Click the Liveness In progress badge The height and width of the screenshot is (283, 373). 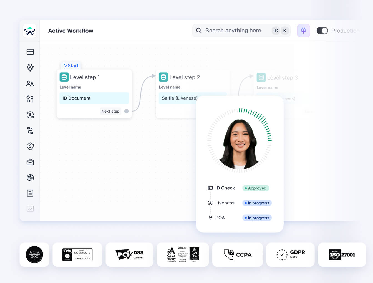click(x=257, y=203)
